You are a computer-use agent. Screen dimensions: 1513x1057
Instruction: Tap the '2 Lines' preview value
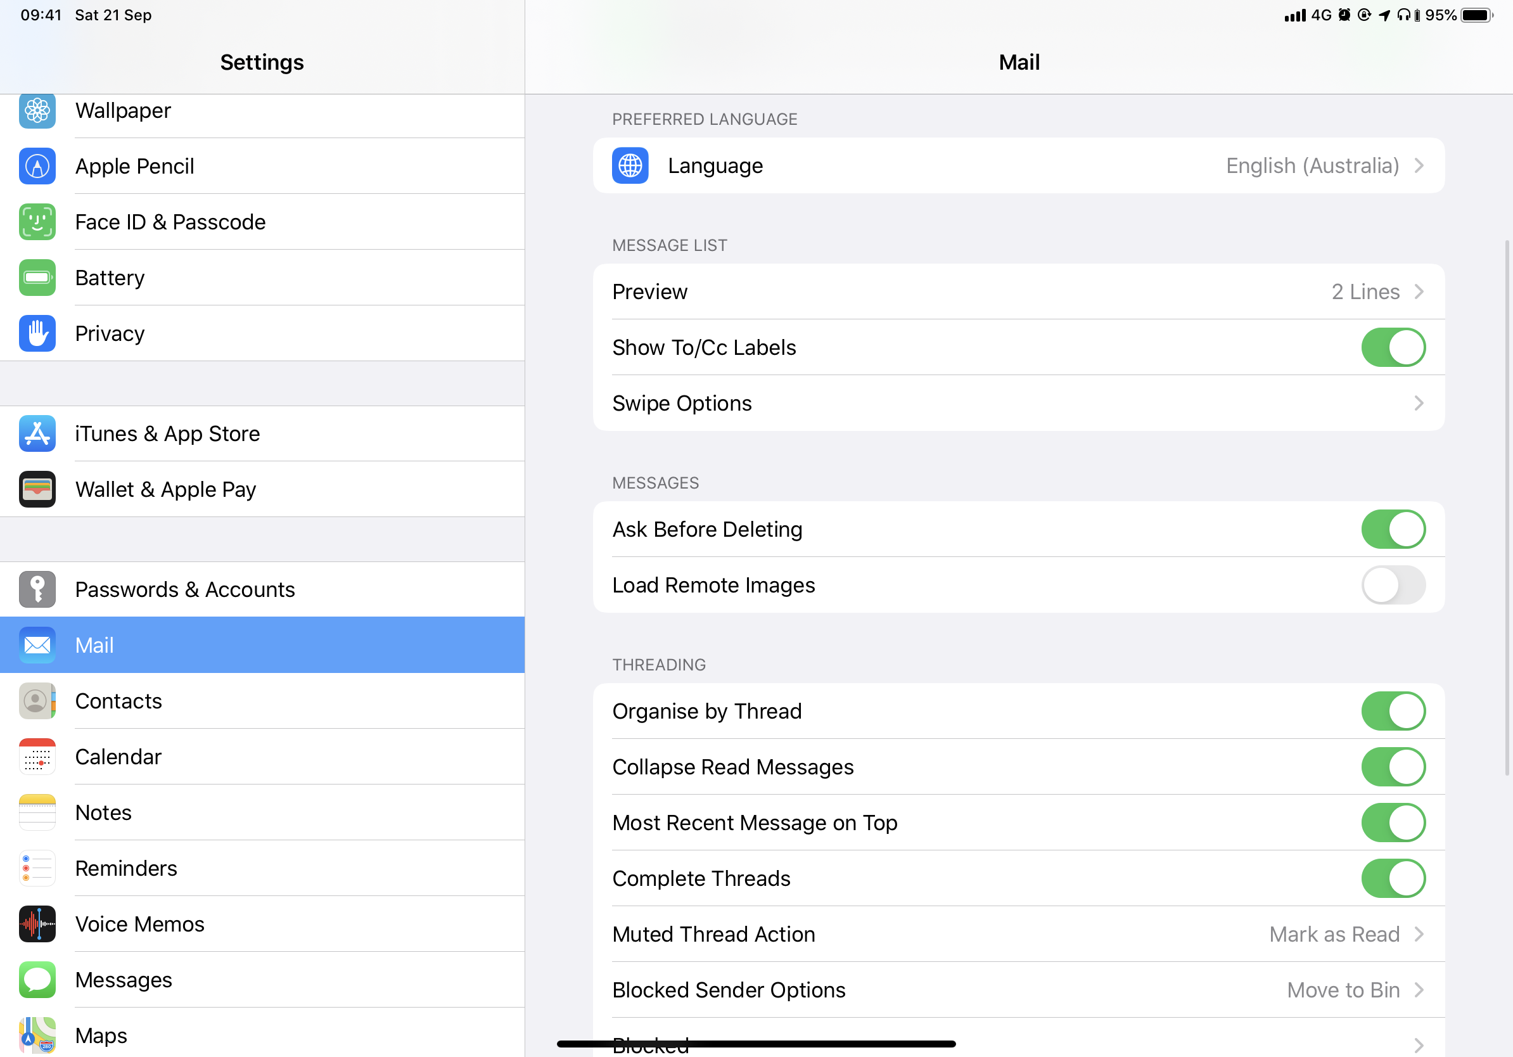tap(1365, 291)
